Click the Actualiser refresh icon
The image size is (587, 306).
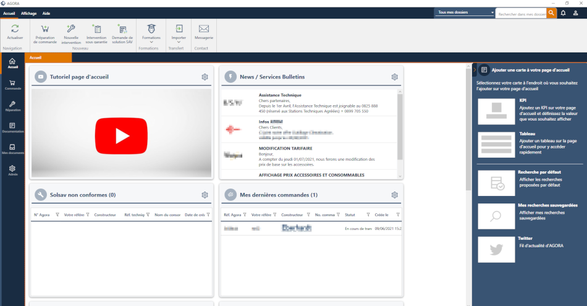[x=15, y=29]
